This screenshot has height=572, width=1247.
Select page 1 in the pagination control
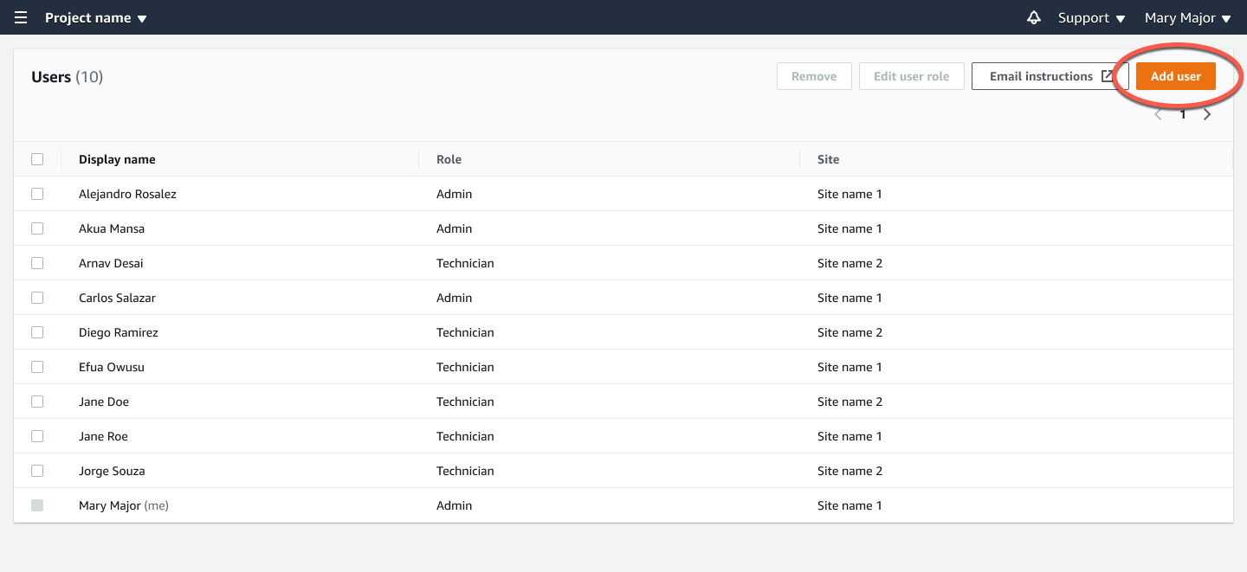pyautogui.click(x=1183, y=113)
